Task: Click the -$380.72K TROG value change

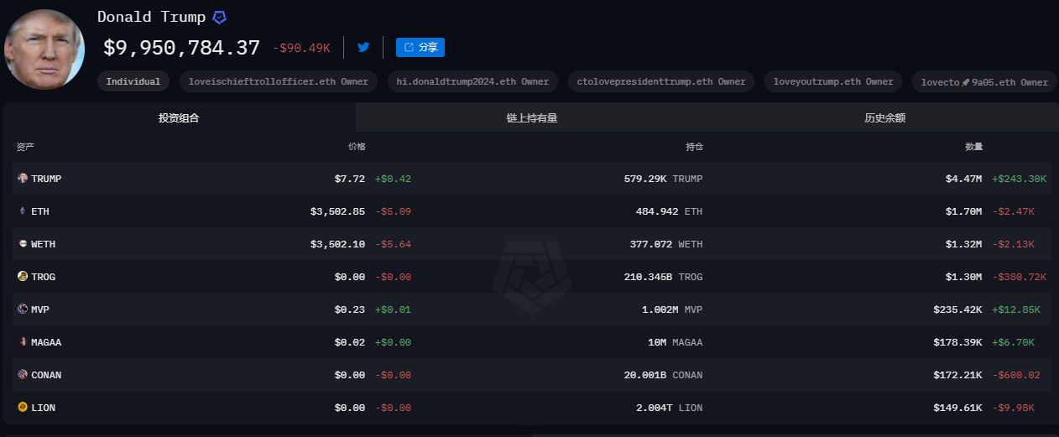Action: coord(1019,277)
